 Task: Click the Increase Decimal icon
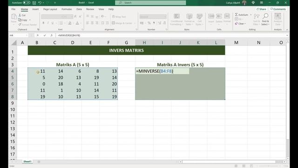tap(159, 23)
